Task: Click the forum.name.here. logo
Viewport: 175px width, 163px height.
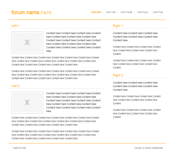Action: [x=32, y=12]
